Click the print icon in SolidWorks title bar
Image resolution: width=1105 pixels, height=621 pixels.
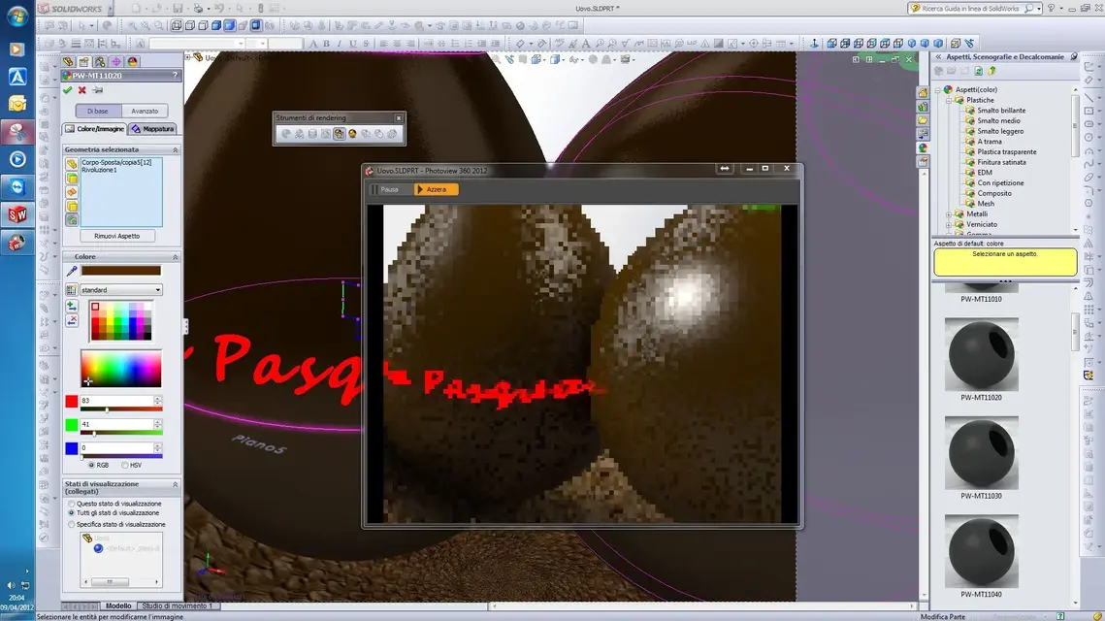click(x=200, y=9)
